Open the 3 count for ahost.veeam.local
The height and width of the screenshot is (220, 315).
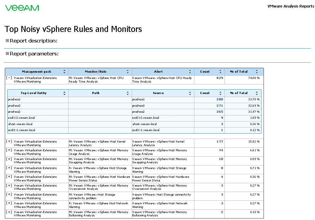(x=222, y=124)
